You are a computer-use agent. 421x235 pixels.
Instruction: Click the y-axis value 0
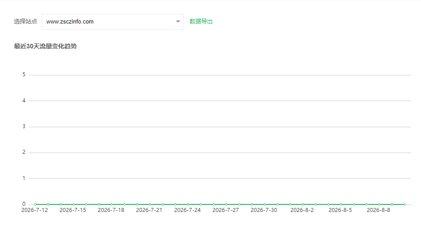24,204
